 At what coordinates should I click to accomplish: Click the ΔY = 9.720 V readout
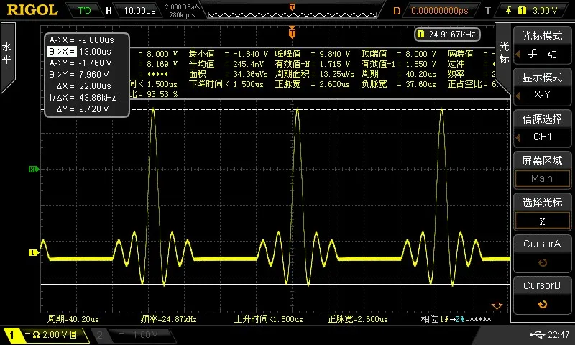point(83,109)
